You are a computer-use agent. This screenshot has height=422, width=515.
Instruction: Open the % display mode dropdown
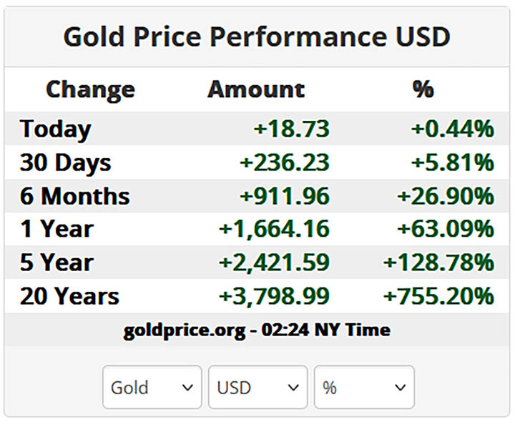pyautogui.click(x=364, y=387)
